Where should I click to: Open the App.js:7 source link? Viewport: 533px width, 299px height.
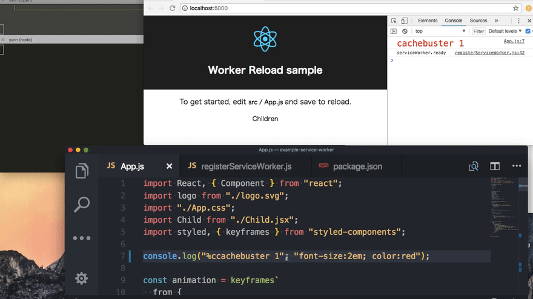click(514, 41)
